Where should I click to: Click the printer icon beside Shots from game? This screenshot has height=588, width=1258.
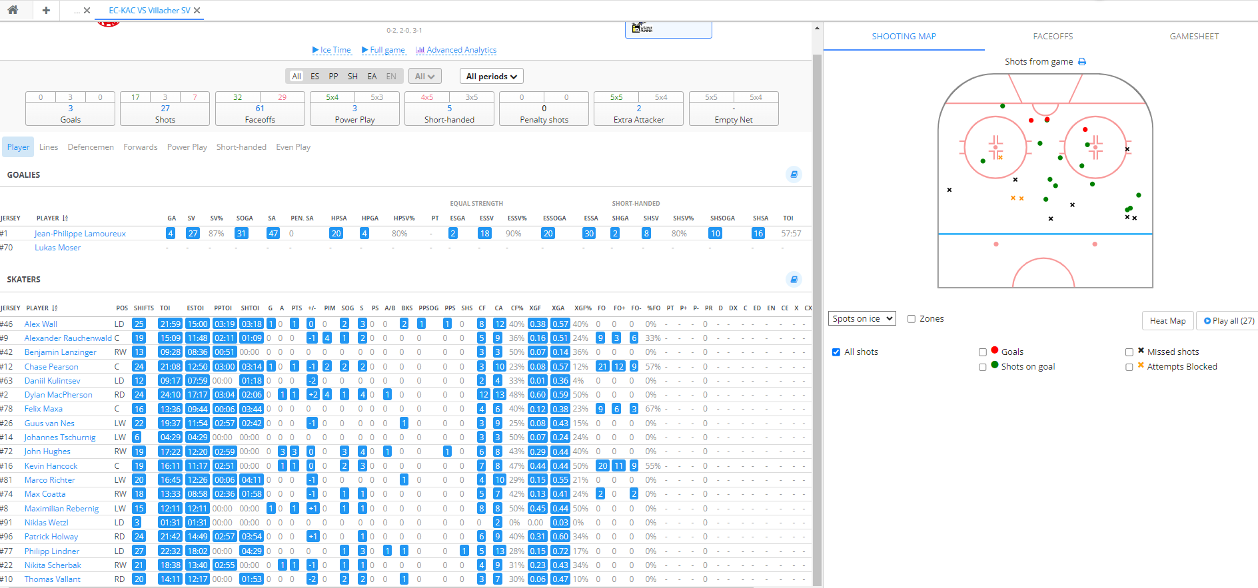pos(1082,62)
